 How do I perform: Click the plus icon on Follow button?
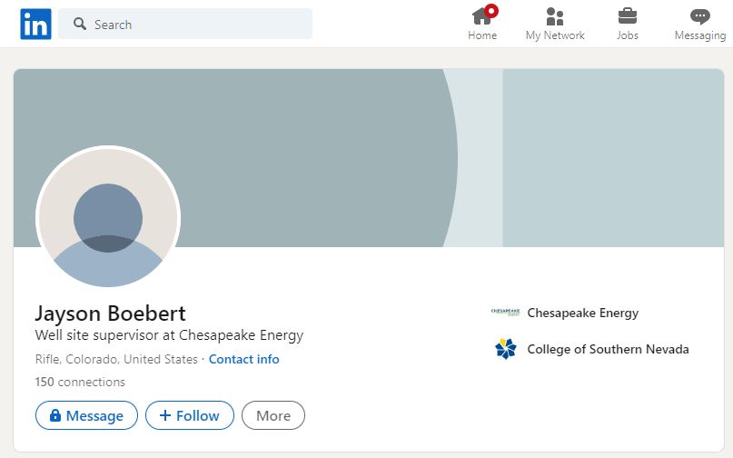point(165,415)
